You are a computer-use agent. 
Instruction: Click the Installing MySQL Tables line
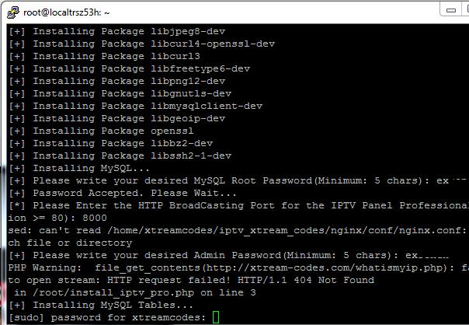coord(101,306)
